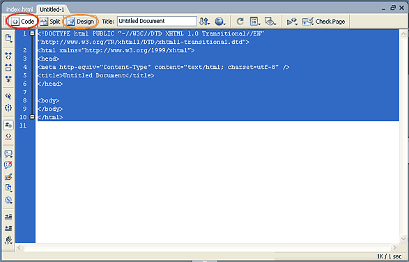409x262 pixels.
Task: Click the Move or Convert CSS icon
Action: click(8, 200)
